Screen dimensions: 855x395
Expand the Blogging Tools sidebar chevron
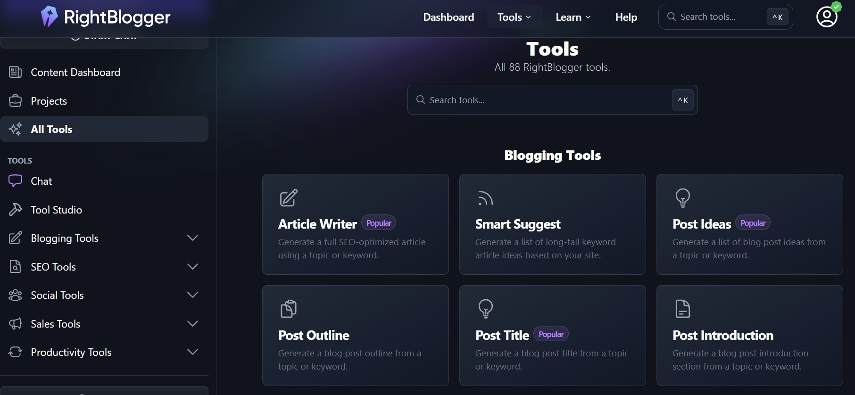pyautogui.click(x=192, y=238)
